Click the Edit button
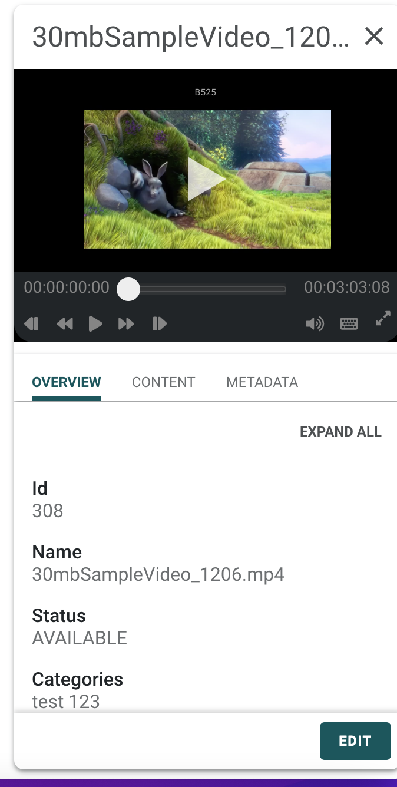Image resolution: width=397 pixels, height=787 pixels. (355, 740)
